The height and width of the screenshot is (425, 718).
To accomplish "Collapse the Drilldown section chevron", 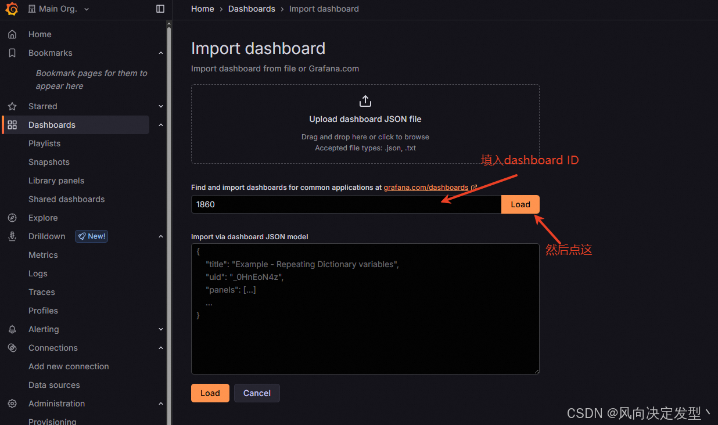I will (161, 236).
